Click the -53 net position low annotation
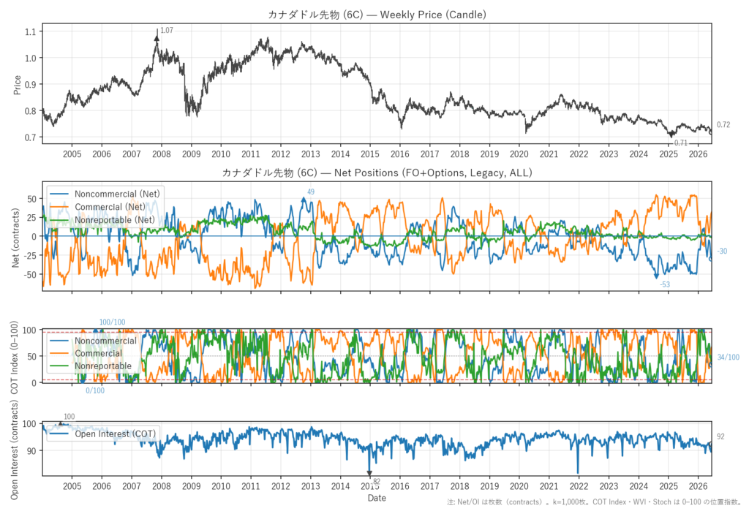The image size is (749, 511). (x=665, y=284)
